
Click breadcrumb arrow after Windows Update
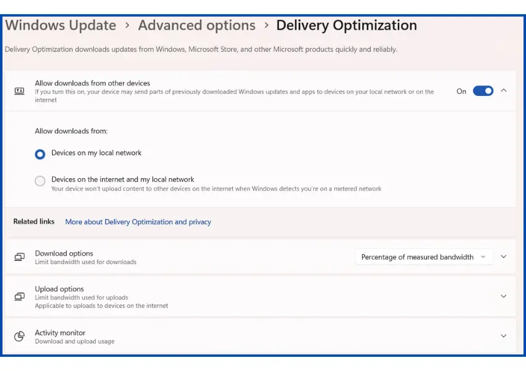pyautogui.click(x=127, y=26)
